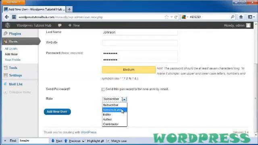Click the browser search box
258x145 pixels.
pos(210,17)
